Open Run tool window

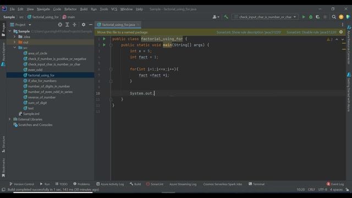(x=45, y=184)
